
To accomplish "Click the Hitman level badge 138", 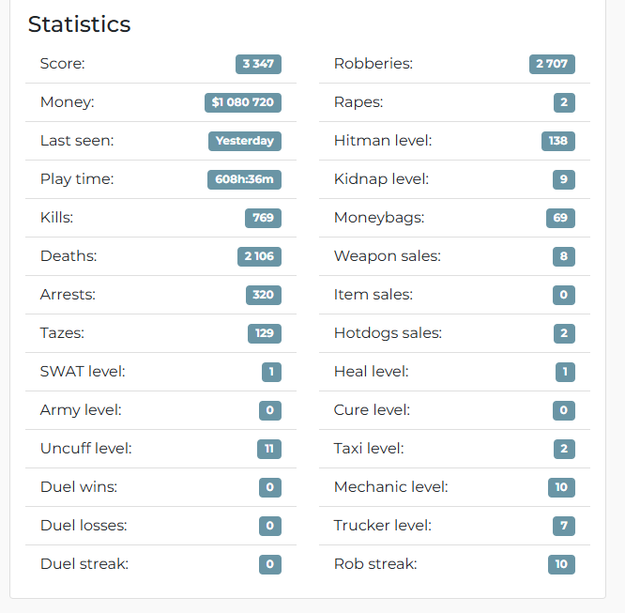I will point(558,141).
